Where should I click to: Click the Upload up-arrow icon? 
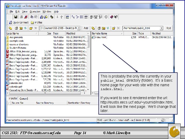pos(61,17)
